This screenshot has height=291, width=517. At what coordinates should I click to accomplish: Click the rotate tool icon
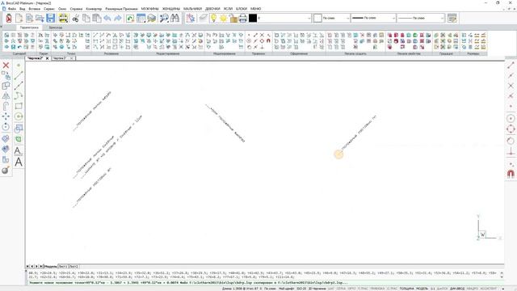pyautogui.click(x=6, y=127)
